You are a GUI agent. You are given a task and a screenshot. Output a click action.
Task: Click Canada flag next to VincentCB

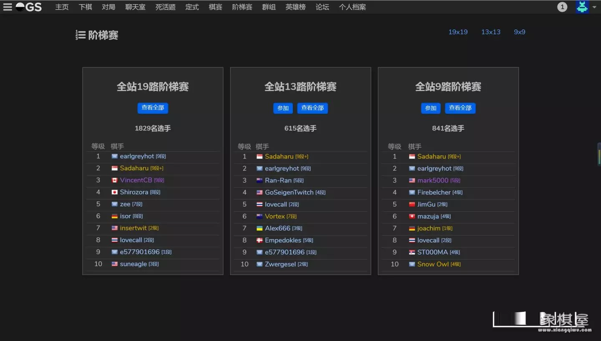tap(114, 180)
